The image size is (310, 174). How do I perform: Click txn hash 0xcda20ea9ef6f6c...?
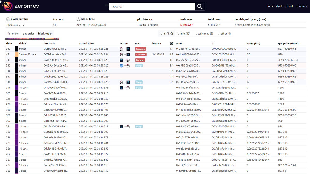(x=56, y=165)
